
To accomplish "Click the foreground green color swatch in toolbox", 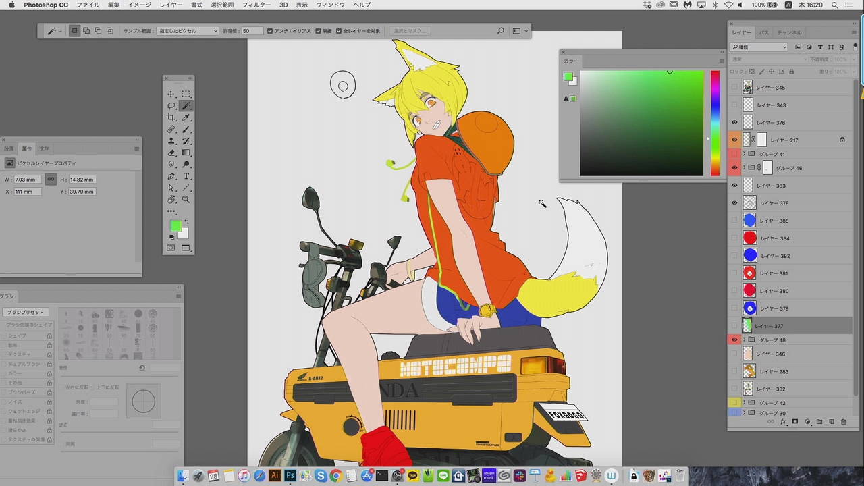I will tap(175, 226).
